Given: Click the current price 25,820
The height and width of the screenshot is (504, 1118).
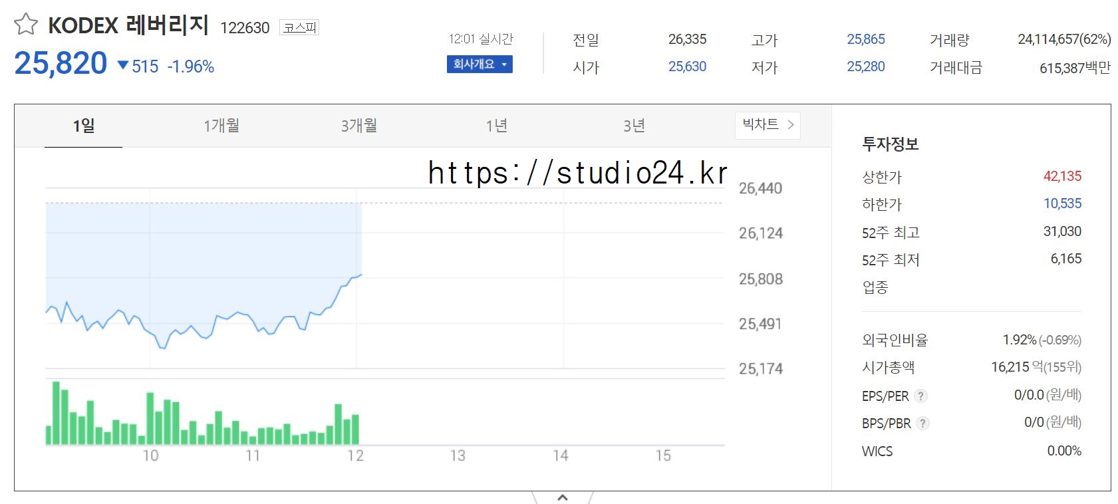Looking at the screenshot, I should click(61, 64).
